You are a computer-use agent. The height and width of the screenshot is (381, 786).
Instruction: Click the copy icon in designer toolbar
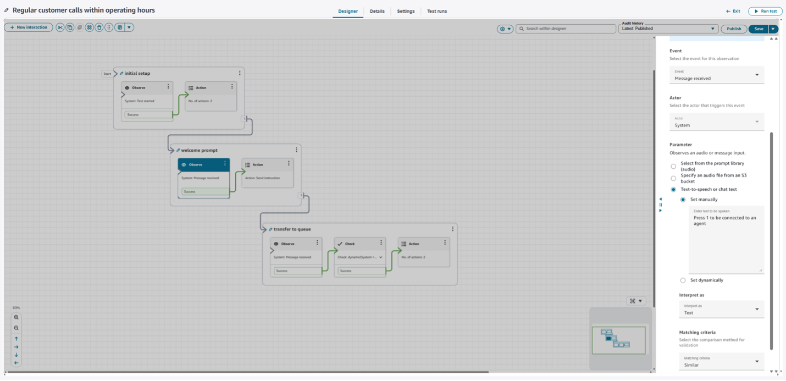point(70,27)
